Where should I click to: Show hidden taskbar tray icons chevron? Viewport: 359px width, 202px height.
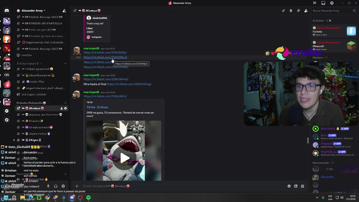317,198
